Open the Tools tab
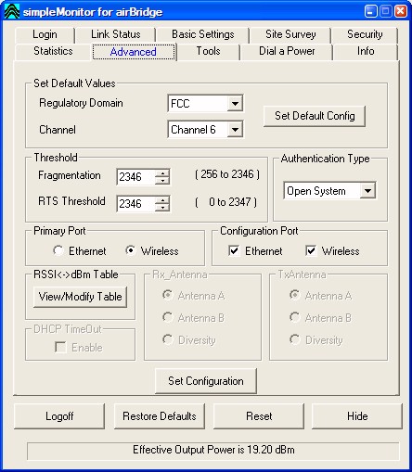 point(208,51)
